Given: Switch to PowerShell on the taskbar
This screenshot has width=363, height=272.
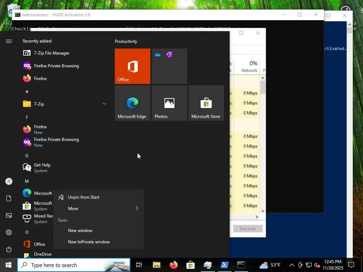Looking at the screenshot, I should (x=224, y=265).
